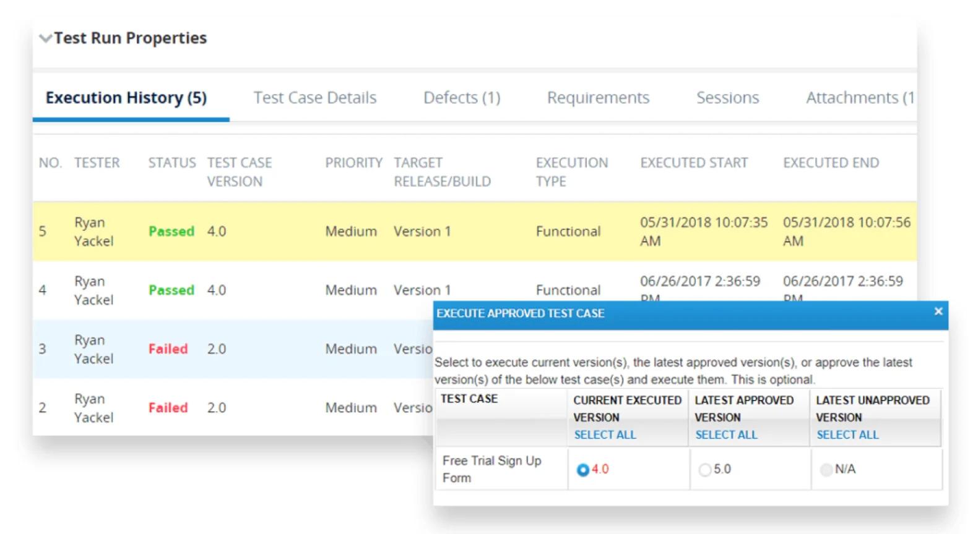Close the Execute Approved Test Case dialog
This screenshot has width=978, height=534.
pos(938,311)
